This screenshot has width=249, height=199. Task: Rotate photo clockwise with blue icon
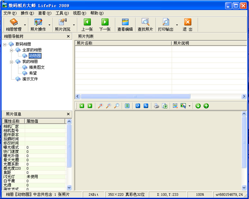pyautogui.click(x=138, y=106)
